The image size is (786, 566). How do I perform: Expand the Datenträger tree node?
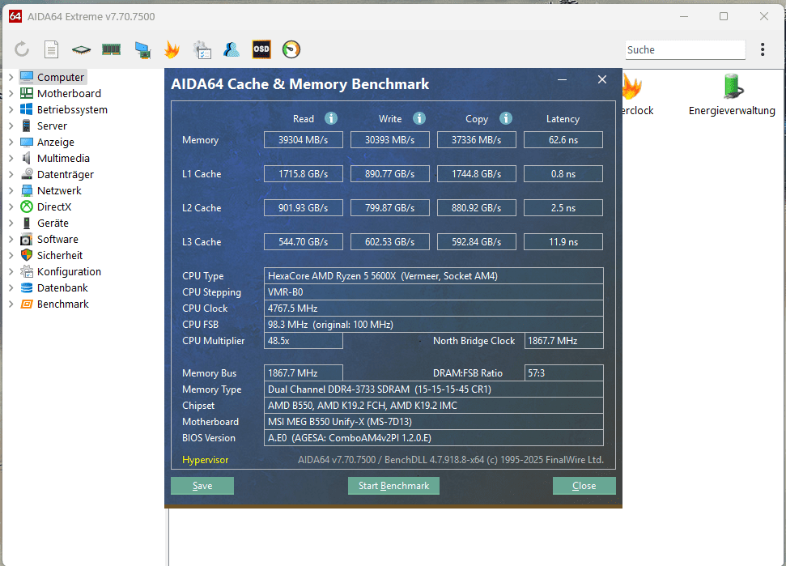tap(11, 174)
